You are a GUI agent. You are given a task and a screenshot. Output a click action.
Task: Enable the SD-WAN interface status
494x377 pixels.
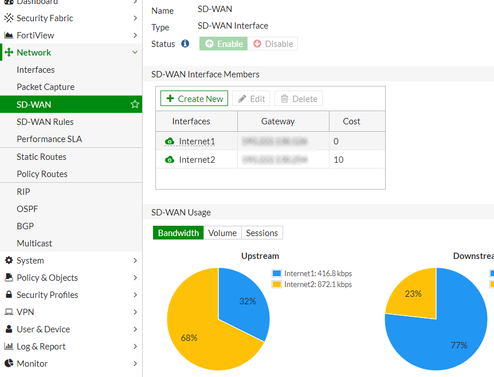(x=222, y=43)
